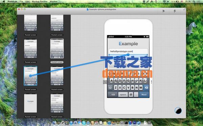Open the Edit menu
Screen dimensions: 203x126
coord(27,2)
